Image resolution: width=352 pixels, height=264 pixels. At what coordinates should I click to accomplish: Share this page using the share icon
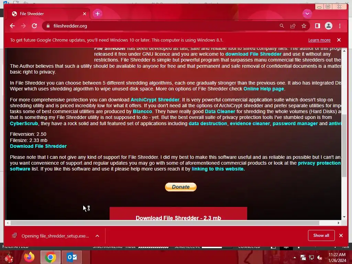293,26
